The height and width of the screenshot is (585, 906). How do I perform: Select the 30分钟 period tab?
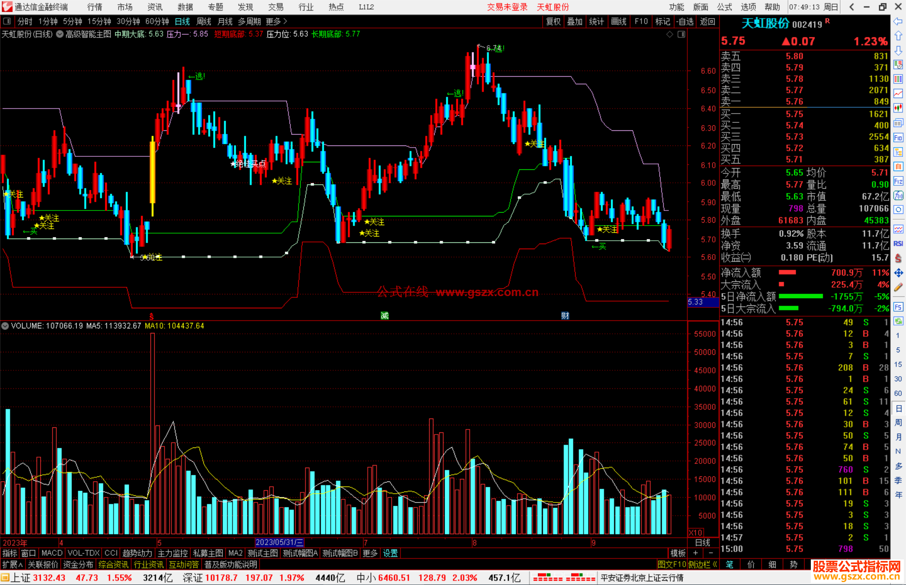click(128, 21)
